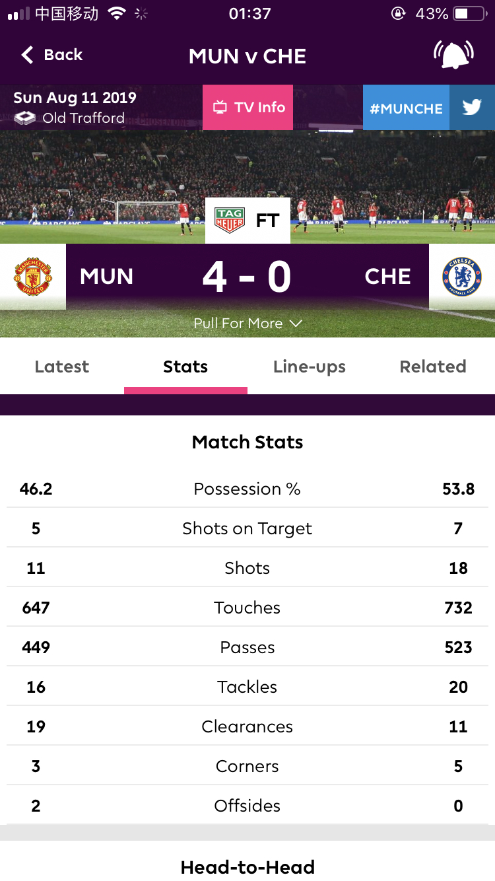Tap the 4 - 0 full-time score
Image resolution: width=495 pixels, height=881 pixels.
(x=247, y=277)
